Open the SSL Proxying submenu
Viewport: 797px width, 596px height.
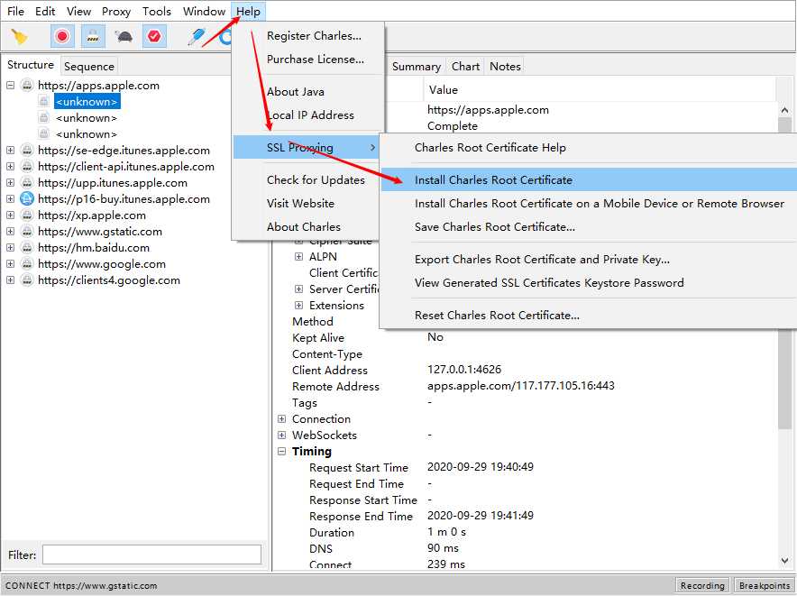click(x=307, y=148)
